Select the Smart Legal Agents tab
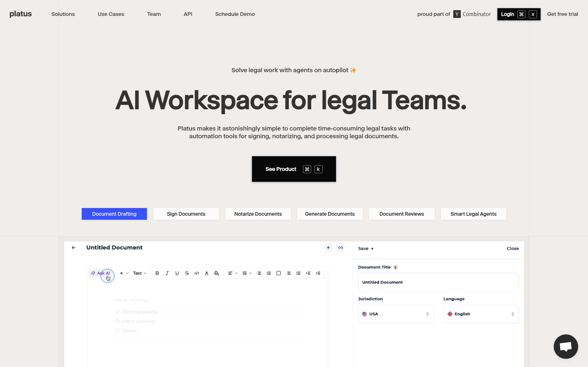 click(x=474, y=214)
